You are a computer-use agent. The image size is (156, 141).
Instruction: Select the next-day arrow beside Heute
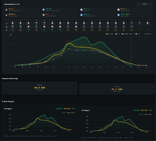point(151,4)
